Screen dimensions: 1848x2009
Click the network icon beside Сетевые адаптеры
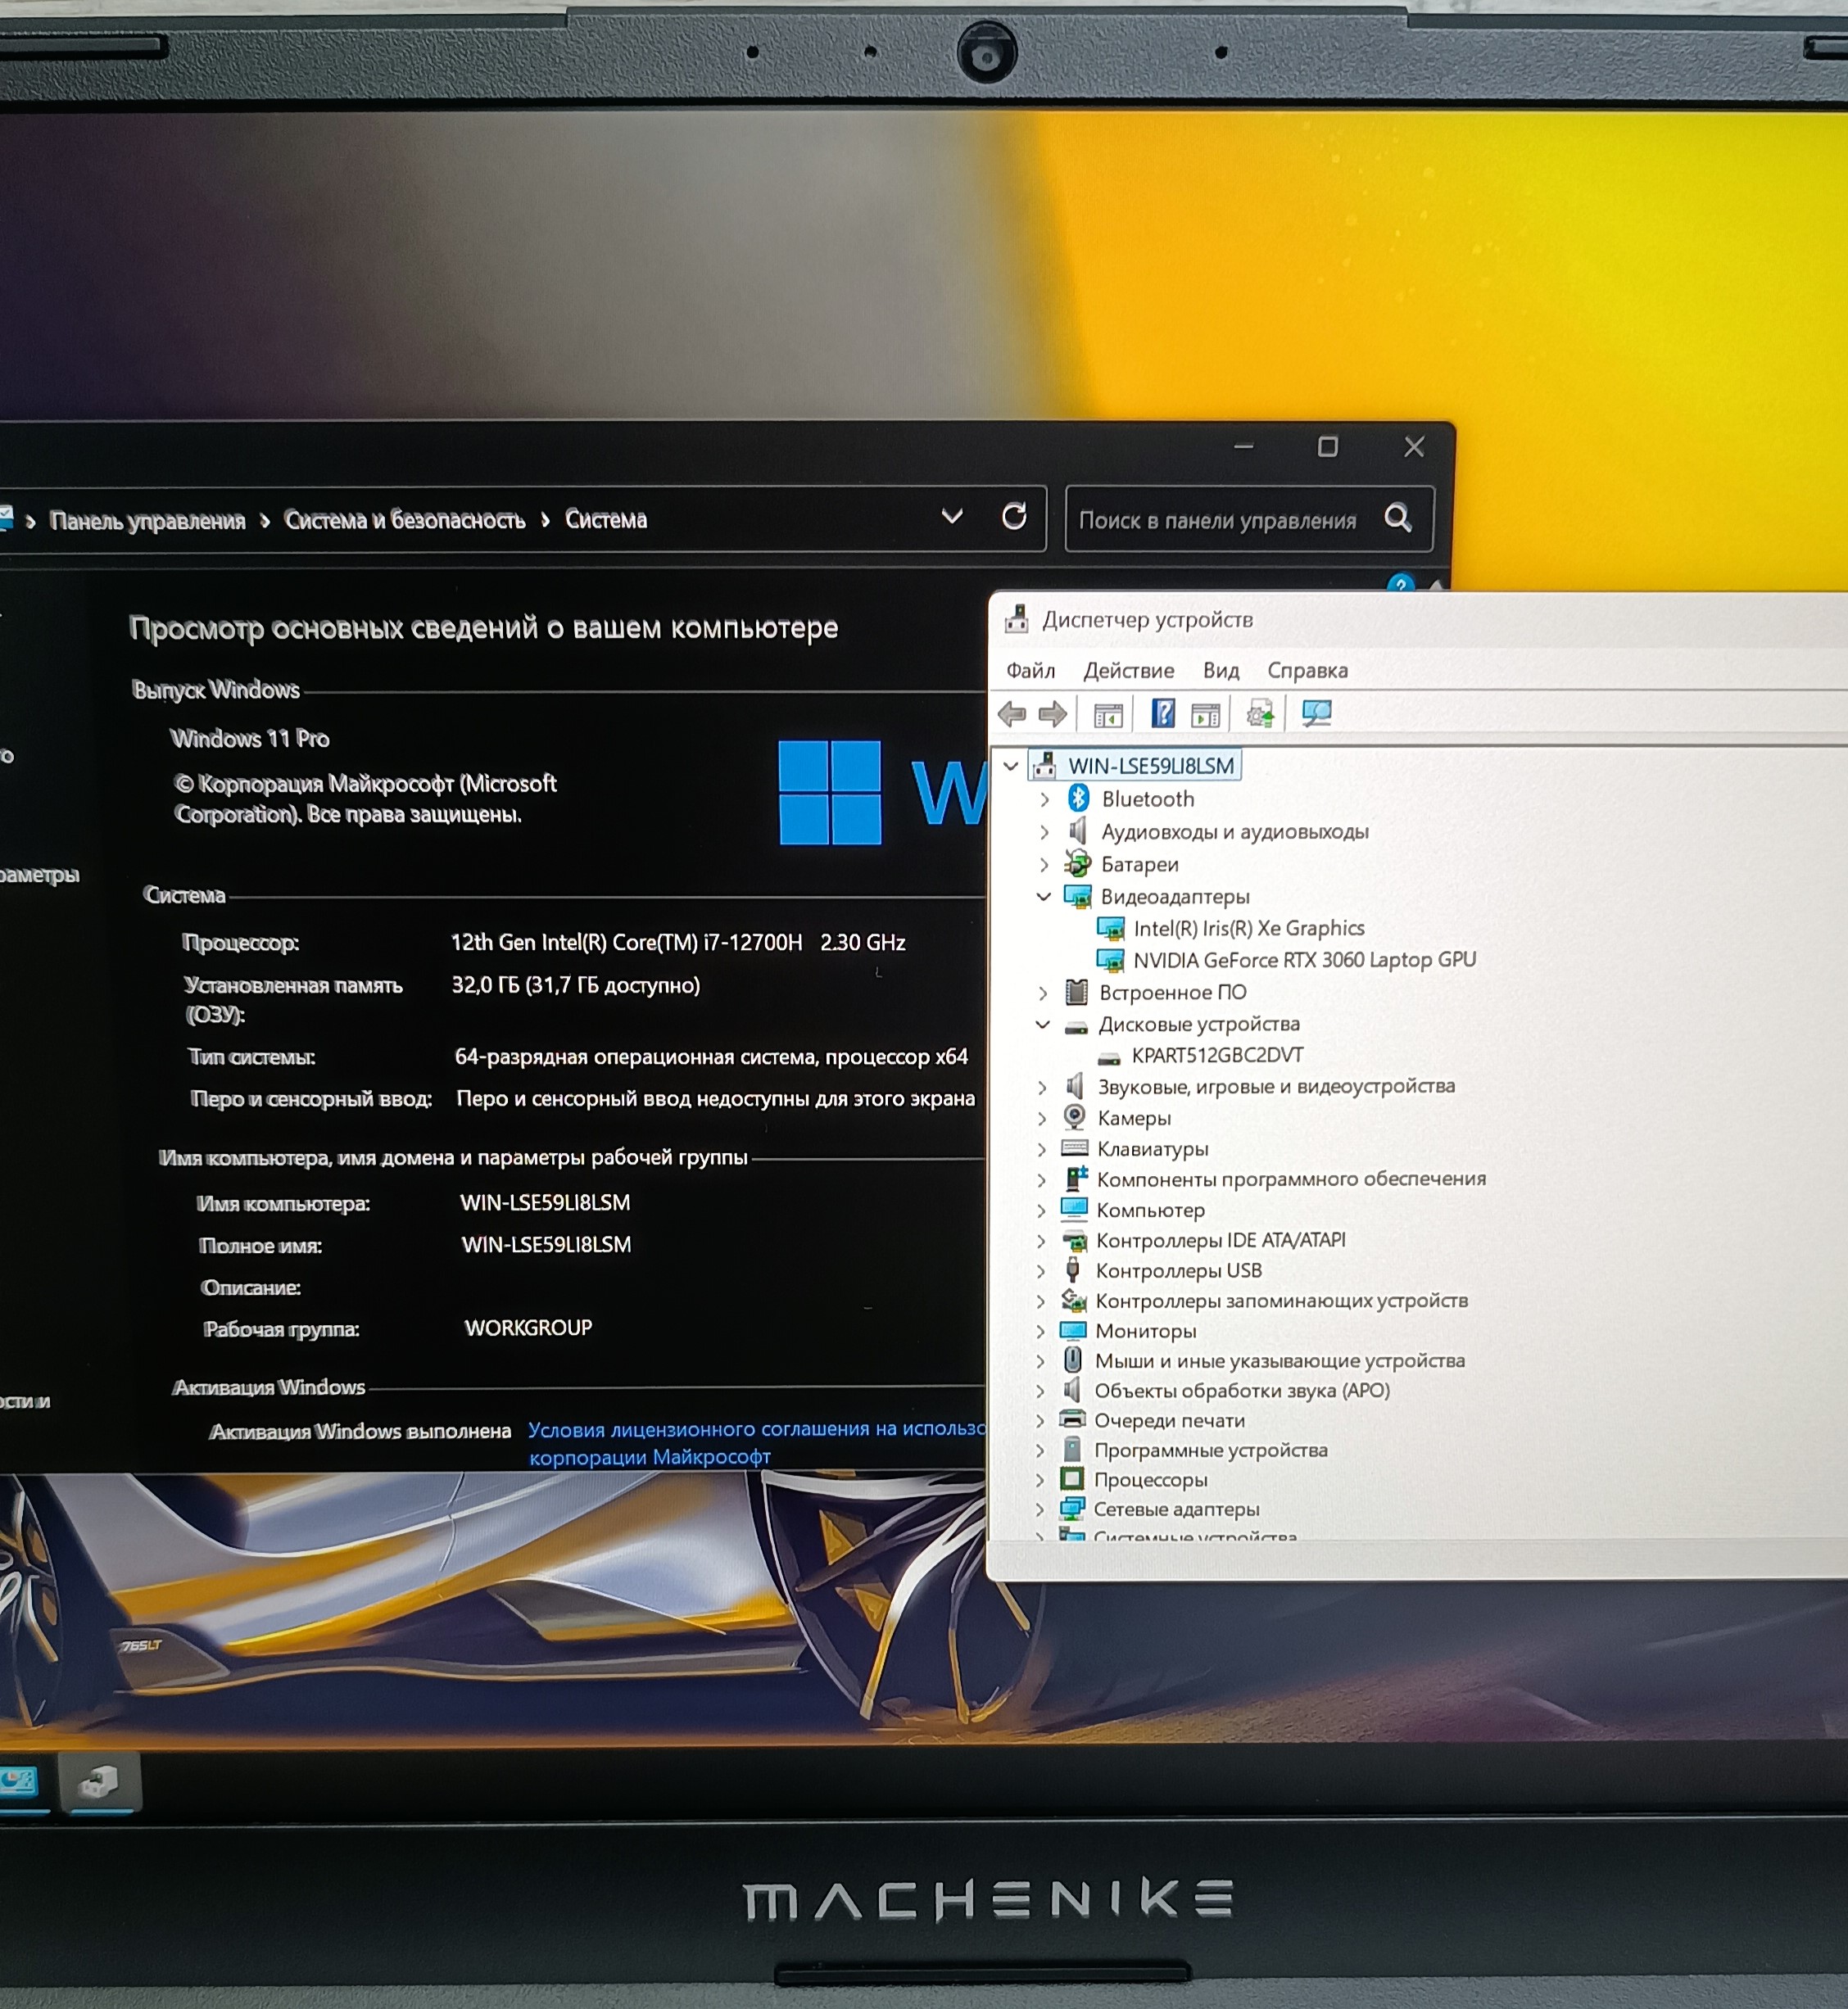pos(1071,1508)
